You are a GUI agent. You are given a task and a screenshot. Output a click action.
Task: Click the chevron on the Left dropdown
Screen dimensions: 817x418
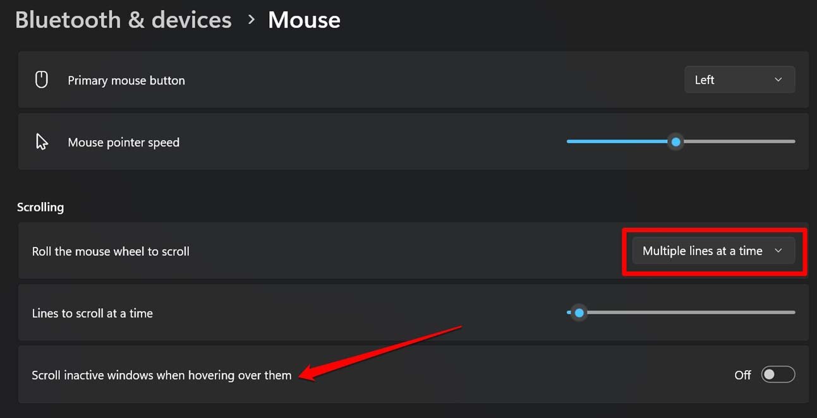(778, 80)
